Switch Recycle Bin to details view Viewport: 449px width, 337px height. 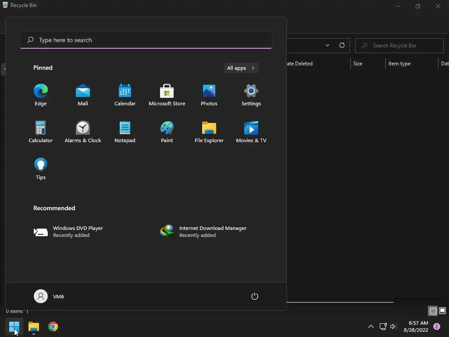click(x=433, y=311)
